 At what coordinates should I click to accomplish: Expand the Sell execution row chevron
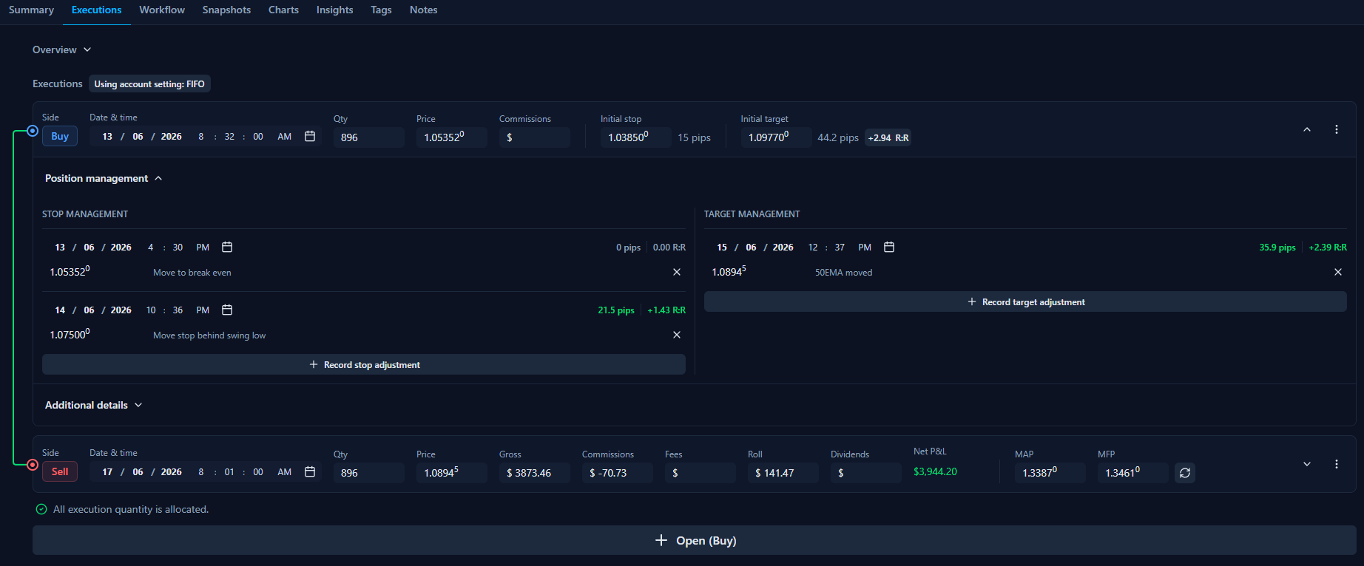[x=1307, y=464]
